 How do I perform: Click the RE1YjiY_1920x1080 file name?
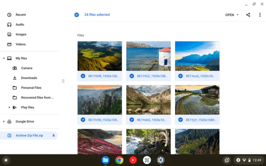click(201, 120)
